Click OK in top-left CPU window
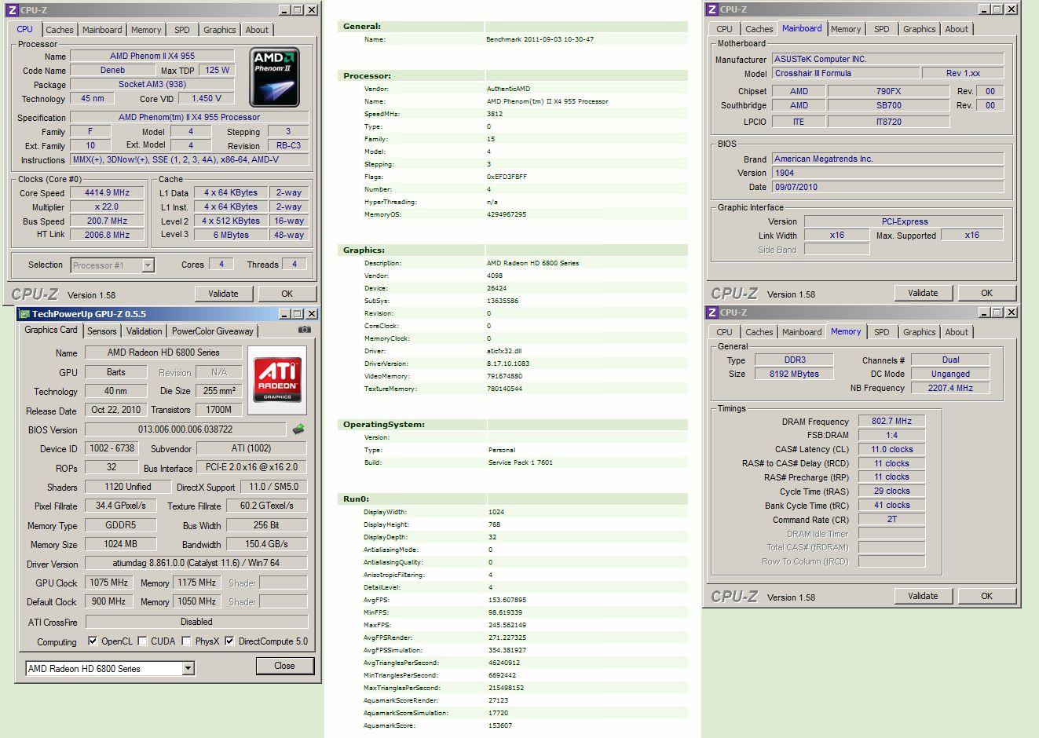The image size is (1039, 738). click(287, 294)
